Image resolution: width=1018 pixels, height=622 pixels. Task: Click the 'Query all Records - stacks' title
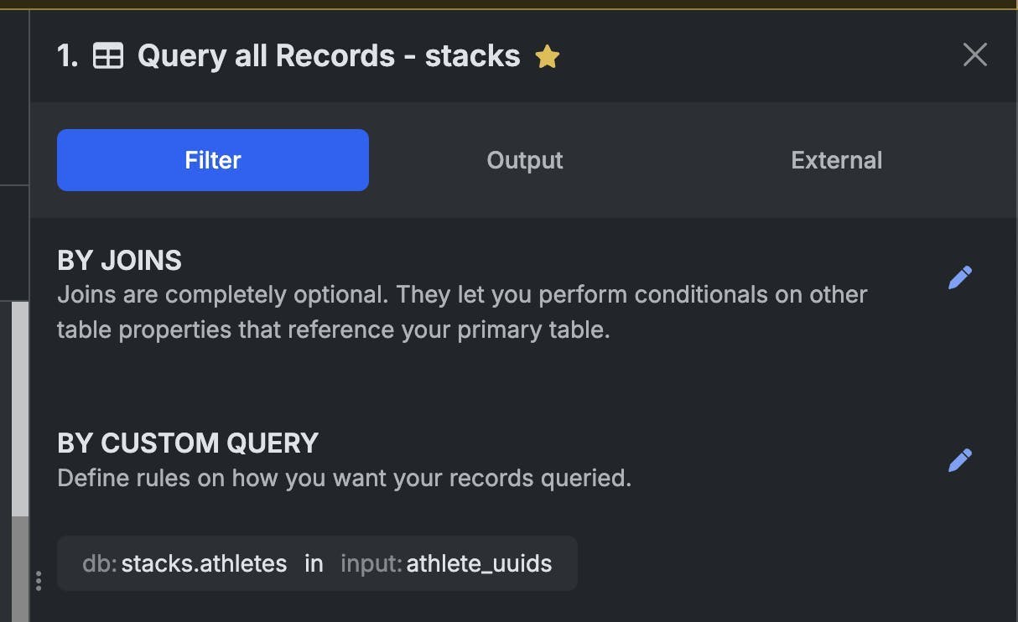click(x=329, y=56)
